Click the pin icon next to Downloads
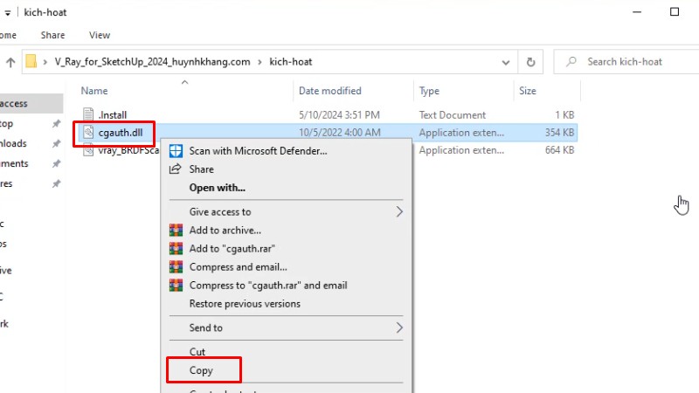The image size is (699, 393). point(56,143)
